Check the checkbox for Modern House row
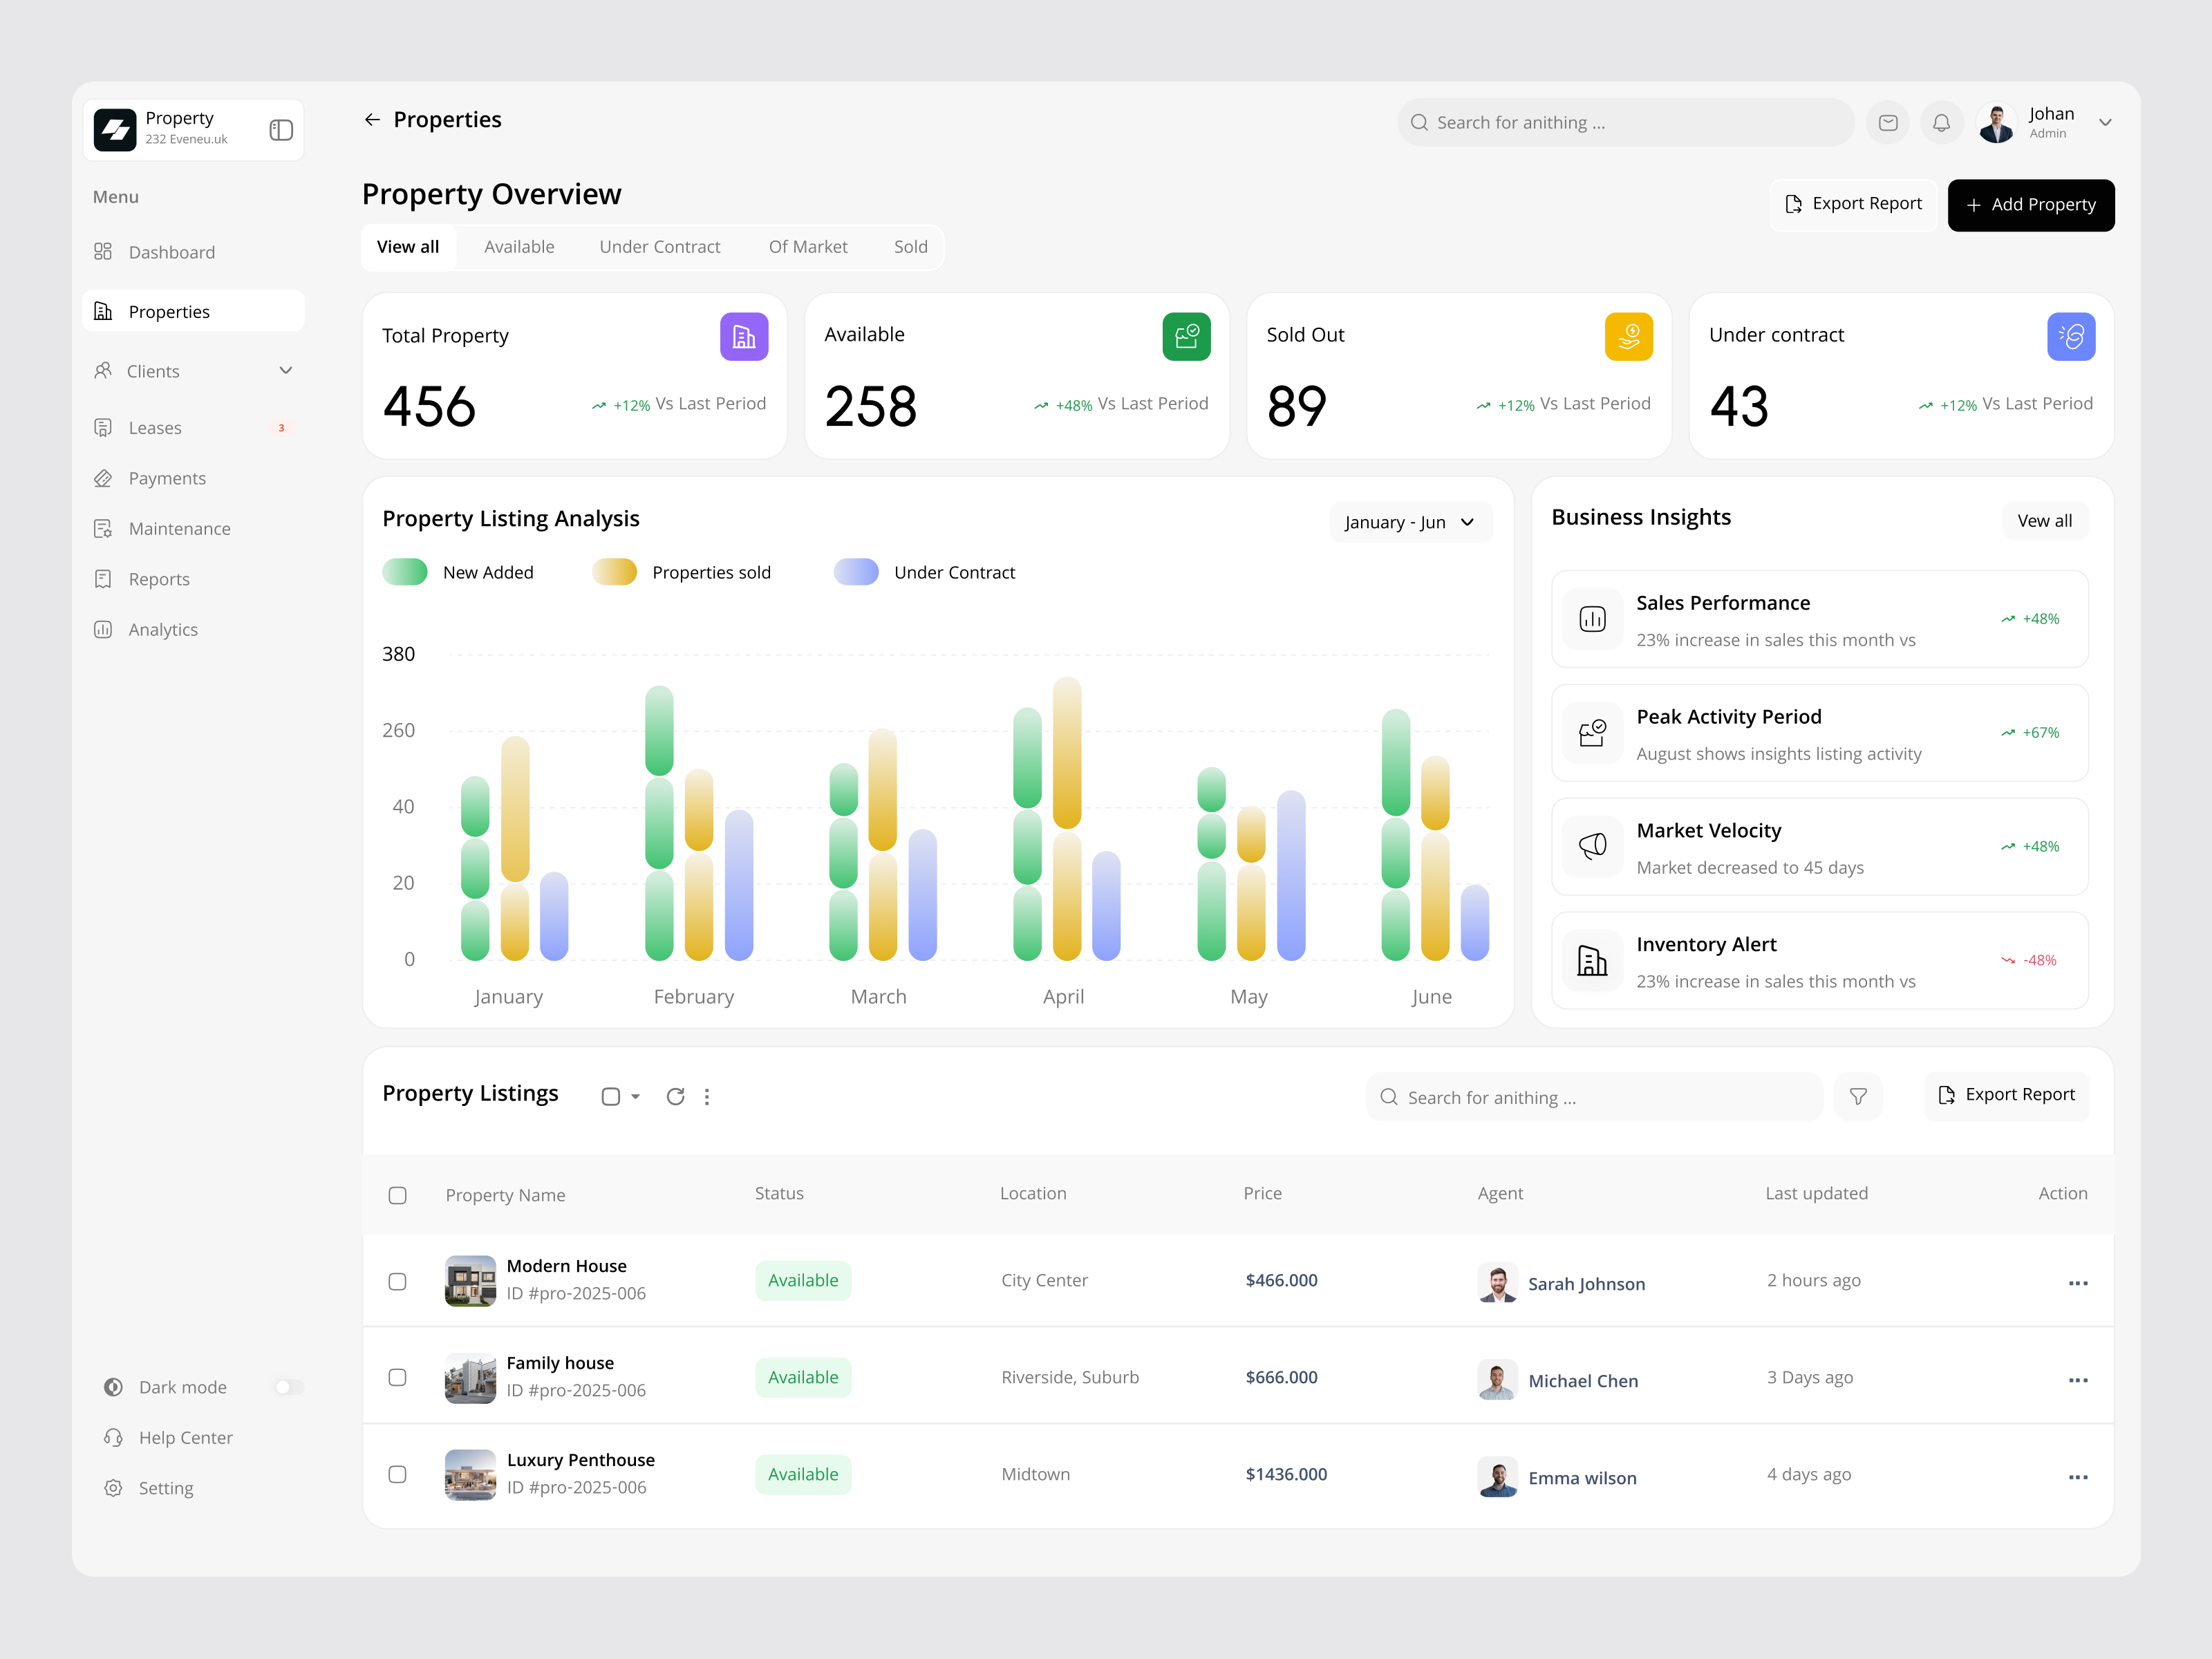The height and width of the screenshot is (1659, 2212). tap(398, 1281)
